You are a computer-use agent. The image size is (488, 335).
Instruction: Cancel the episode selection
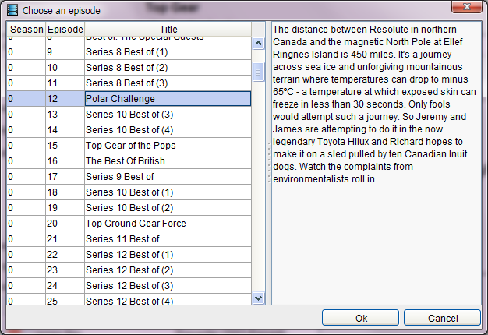coord(442,318)
